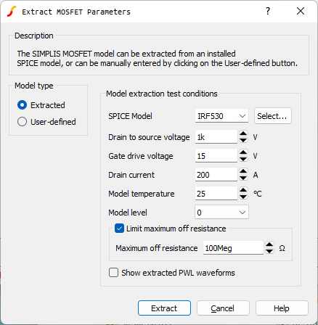The height and width of the screenshot is (325, 318).
Task: Select the Extracted model type radio button
Action: (x=22, y=105)
